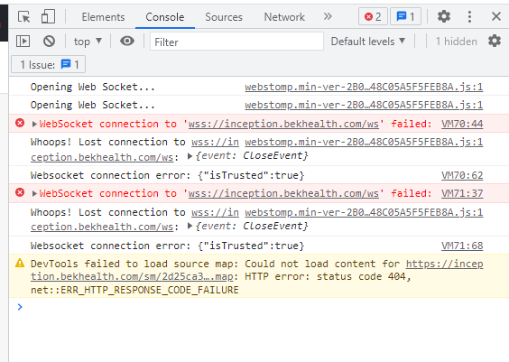Open DevTools settings gear in top bar
The height and width of the screenshot is (362, 509).
[444, 16]
